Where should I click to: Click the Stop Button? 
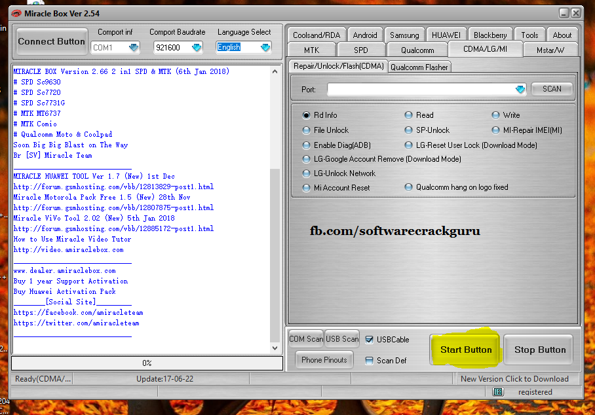tap(539, 350)
